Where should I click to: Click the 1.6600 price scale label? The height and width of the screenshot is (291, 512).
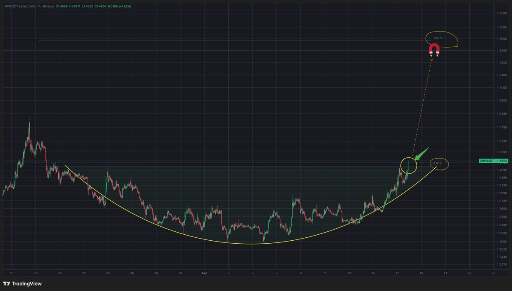point(501,101)
